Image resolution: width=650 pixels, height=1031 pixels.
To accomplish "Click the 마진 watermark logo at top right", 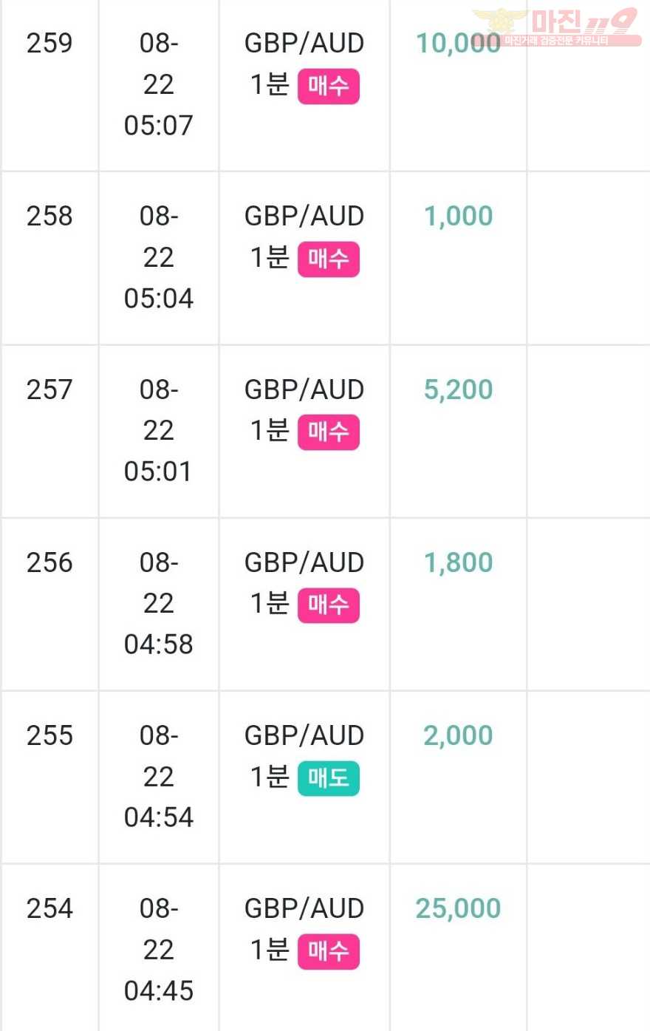I will 557,27.
